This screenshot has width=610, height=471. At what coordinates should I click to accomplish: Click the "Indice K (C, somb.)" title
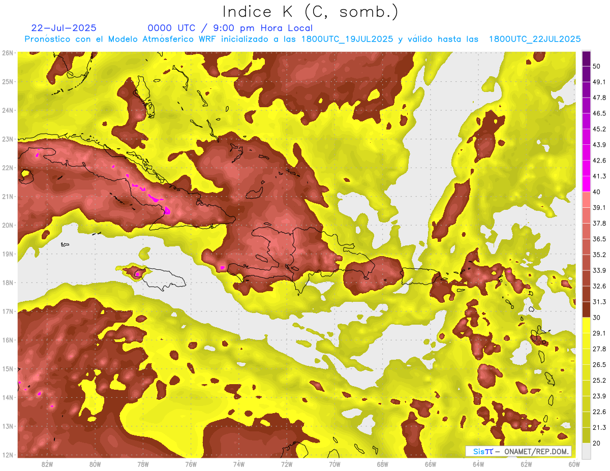click(x=310, y=12)
